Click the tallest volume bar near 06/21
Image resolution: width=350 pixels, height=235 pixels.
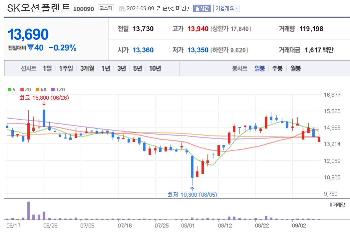29,210
